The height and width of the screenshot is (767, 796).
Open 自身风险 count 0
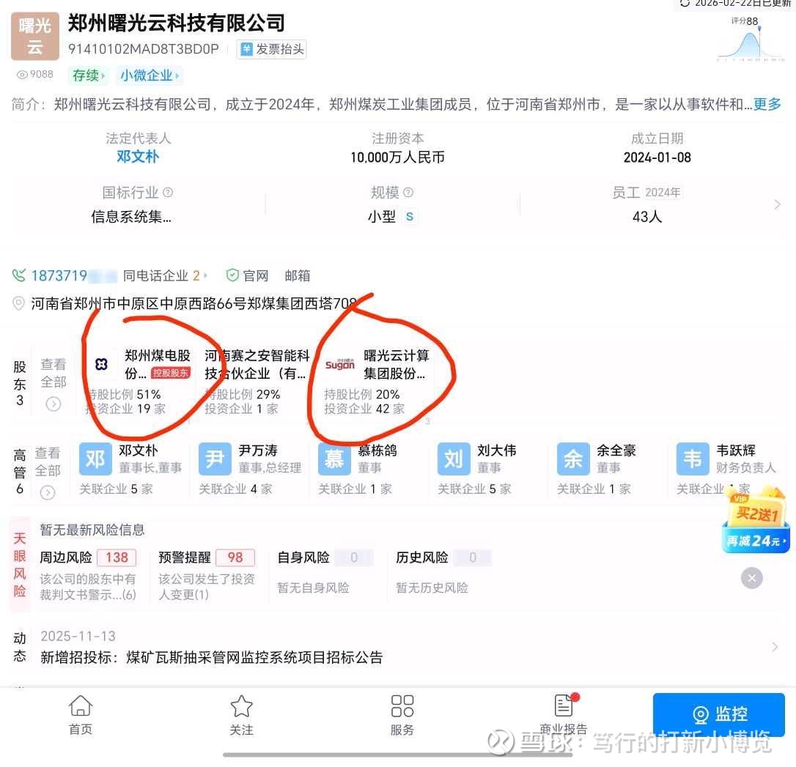pyautogui.click(x=354, y=557)
